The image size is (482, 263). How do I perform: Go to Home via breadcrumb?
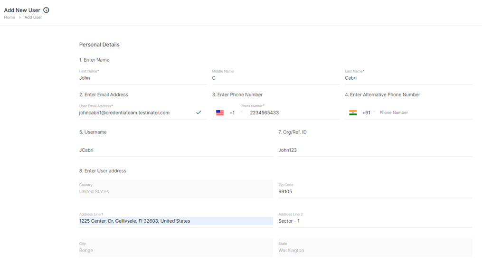[9, 18]
